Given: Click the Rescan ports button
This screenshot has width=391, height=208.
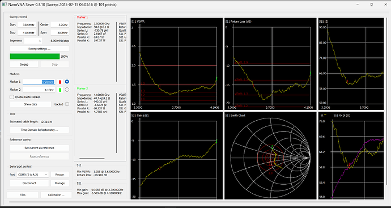Looking at the screenshot, I should [60, 175].
